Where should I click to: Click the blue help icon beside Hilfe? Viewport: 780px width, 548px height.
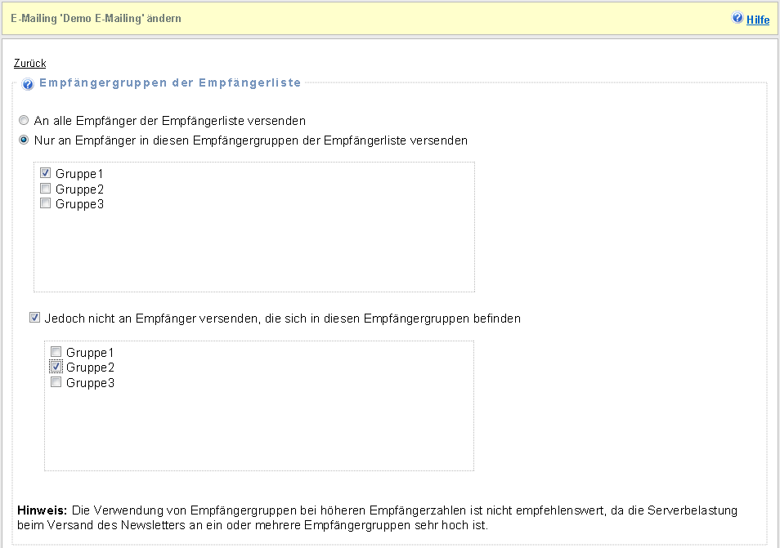click(x=737, y=18)
